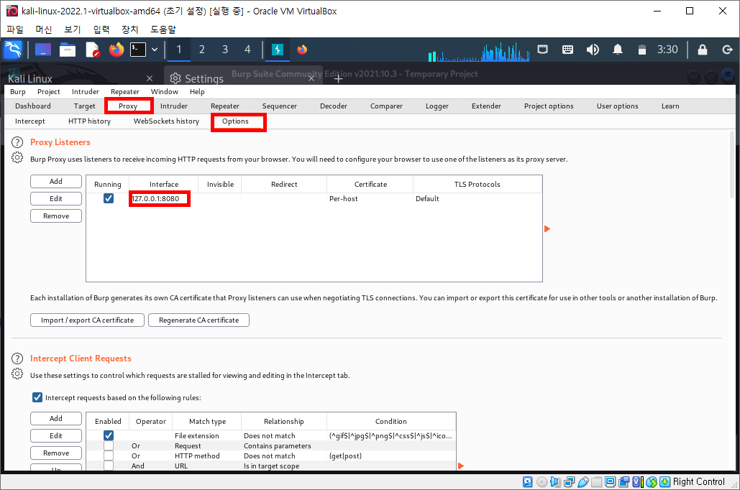The image size is (740, 490).
Task: Click Add button for Proxy Listeners
Action: click(56, 181)
